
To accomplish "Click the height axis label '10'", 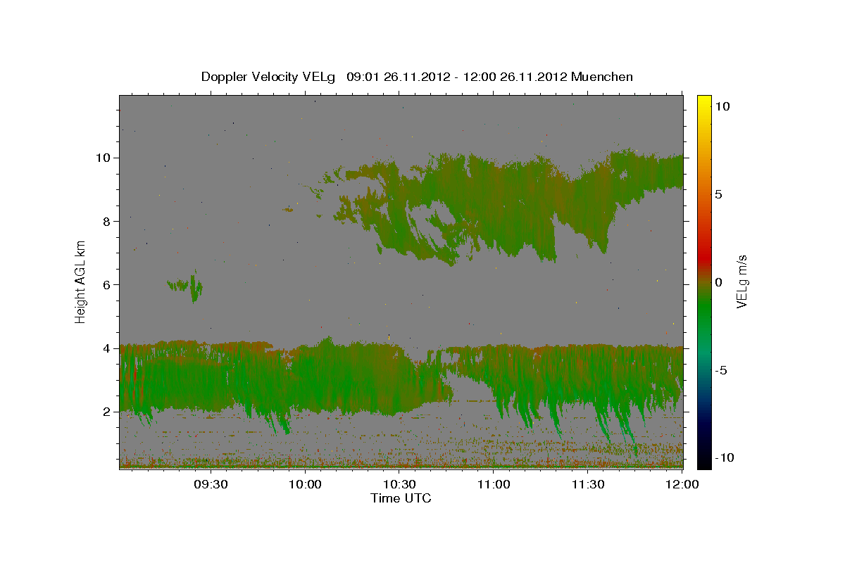I will pyautogui.click(x=104, y=158).
